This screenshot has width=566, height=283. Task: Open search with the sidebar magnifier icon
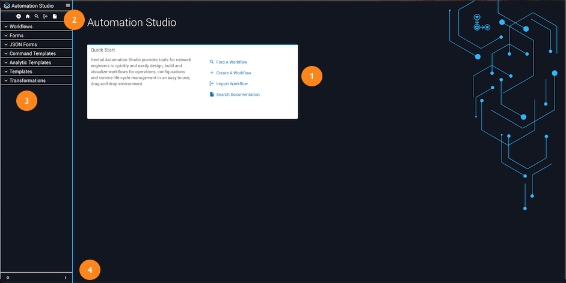pyautogui.click(x=37, y=16)
